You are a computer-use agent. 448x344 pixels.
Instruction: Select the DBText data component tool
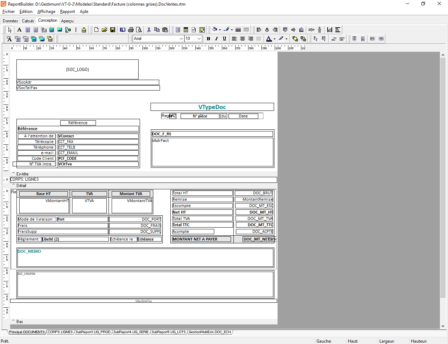coord(9,39)
